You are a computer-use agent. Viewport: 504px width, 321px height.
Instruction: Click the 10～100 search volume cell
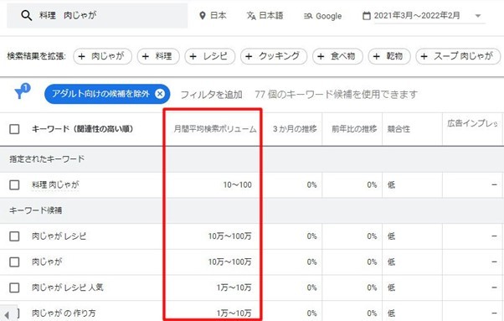(x=238, y=185)
